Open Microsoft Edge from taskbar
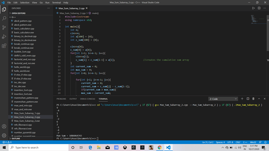 [90, 147]
